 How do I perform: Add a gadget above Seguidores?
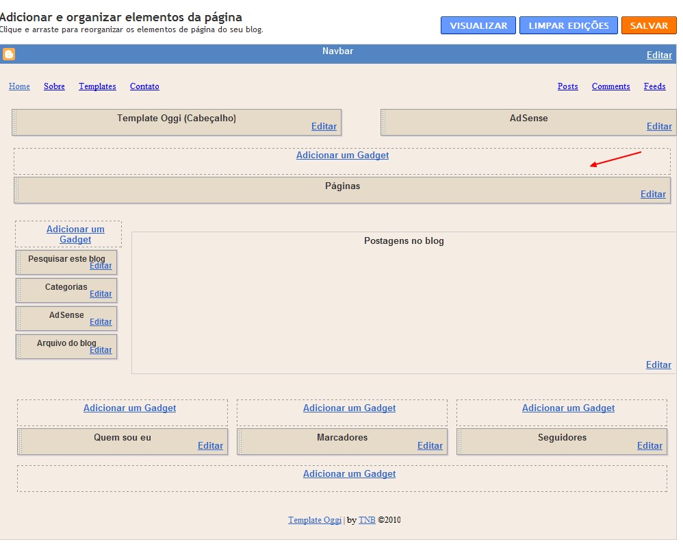(568, 408)
